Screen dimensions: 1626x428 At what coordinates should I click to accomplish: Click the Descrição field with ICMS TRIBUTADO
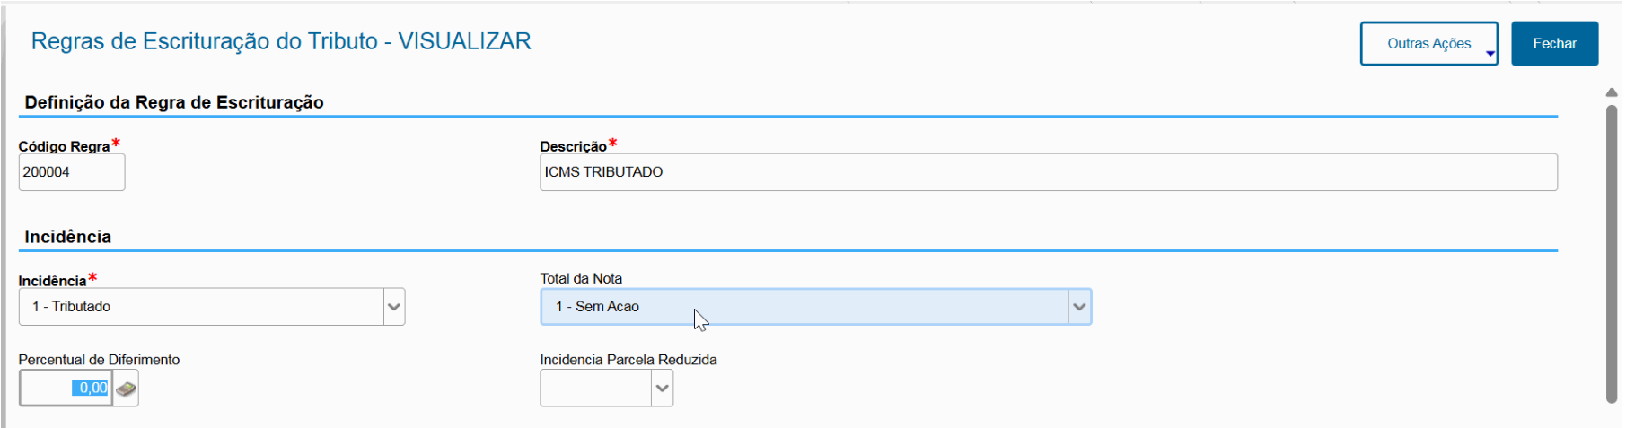pos(1047,172)
